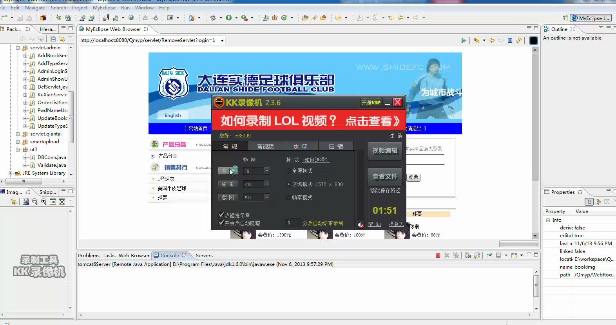The image size is (616, 325).
Task: Click the Open Type toolbar icon
Action: click(305, 18)
